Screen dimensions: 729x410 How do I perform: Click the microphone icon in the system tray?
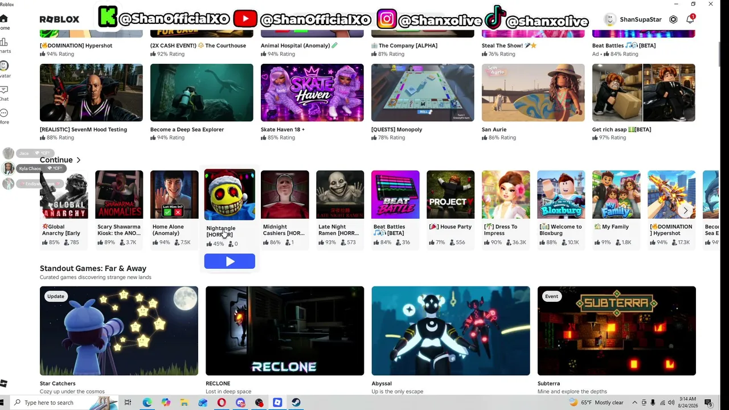tap(653, 403)
